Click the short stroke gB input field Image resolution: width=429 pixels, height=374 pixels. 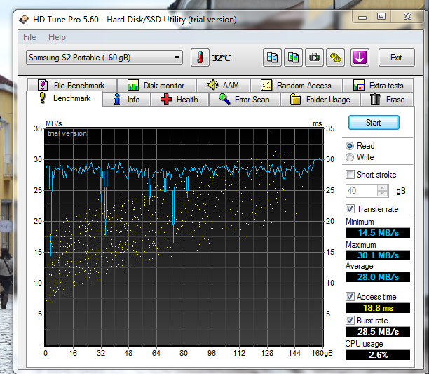point(361,191)
